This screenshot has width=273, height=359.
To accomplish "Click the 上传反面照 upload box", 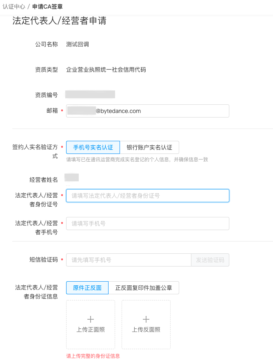I will coord(146,325).
